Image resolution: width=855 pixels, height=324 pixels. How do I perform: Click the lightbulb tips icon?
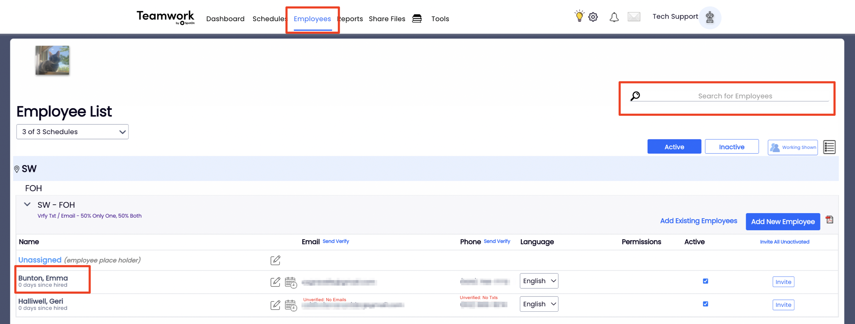point(579,16)
